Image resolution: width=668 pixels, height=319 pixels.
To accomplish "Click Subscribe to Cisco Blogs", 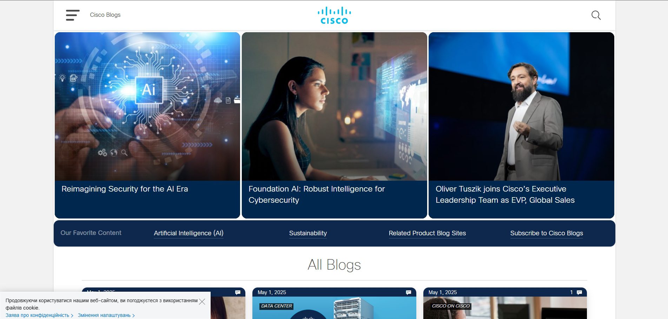I will [547, 233].
